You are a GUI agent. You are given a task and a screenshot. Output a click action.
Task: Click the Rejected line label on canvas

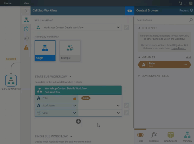pyautogui.click(x=11, y=59)
